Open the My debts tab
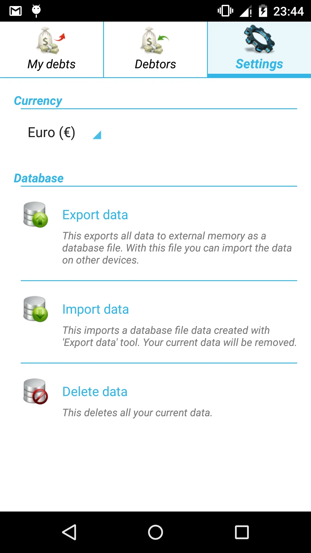311x553 pixels. (x=52, y=50)
